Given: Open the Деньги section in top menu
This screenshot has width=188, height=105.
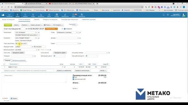Looking at the screenshot, I should click(x=49, y=15).
